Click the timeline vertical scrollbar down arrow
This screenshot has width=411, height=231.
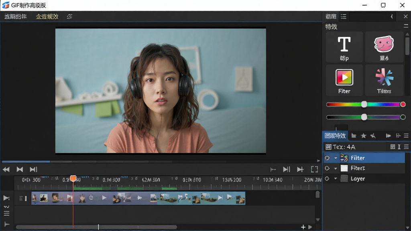[318, 220]
